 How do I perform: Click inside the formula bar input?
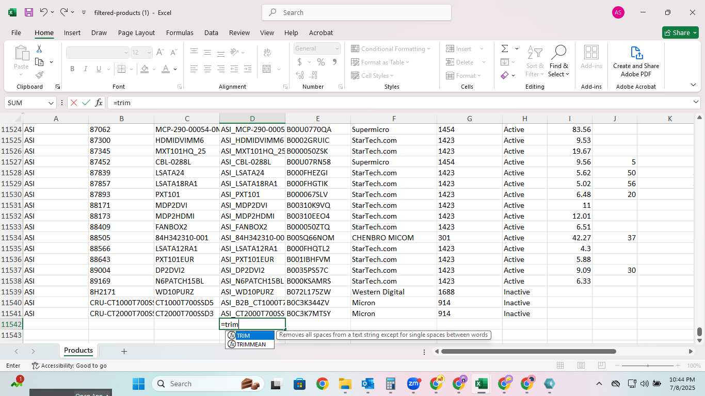pos(399,103)
